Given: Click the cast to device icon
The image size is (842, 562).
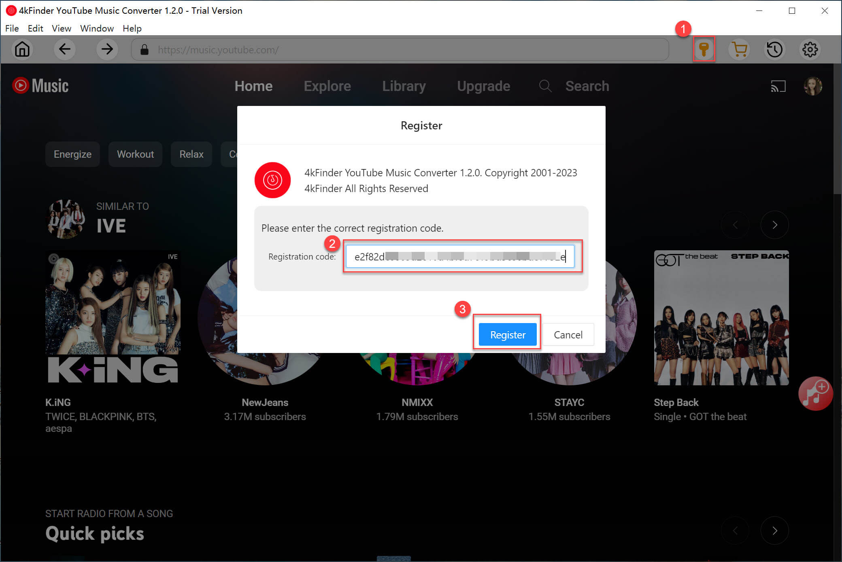Looking at the screenshot, I should 778,86.
